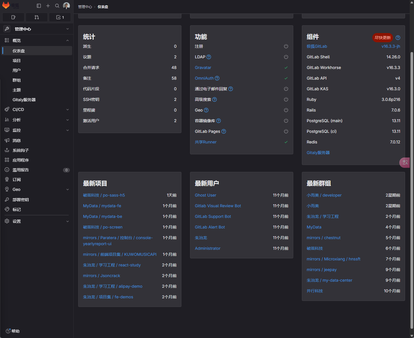Image resolution: width=414 pixels, height=338 pixels.
Task: Open the Administrator user link
Action: (208, 248)
